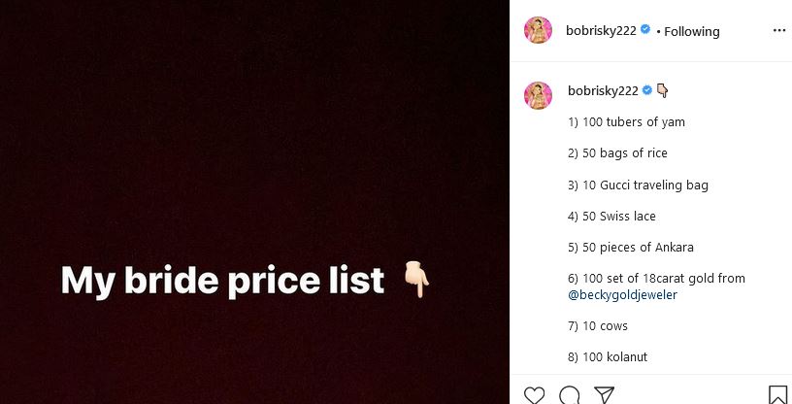Save post with the bookmark icon
The width and height of the screenshot is (792, 404).
click(x=777, y=394)
